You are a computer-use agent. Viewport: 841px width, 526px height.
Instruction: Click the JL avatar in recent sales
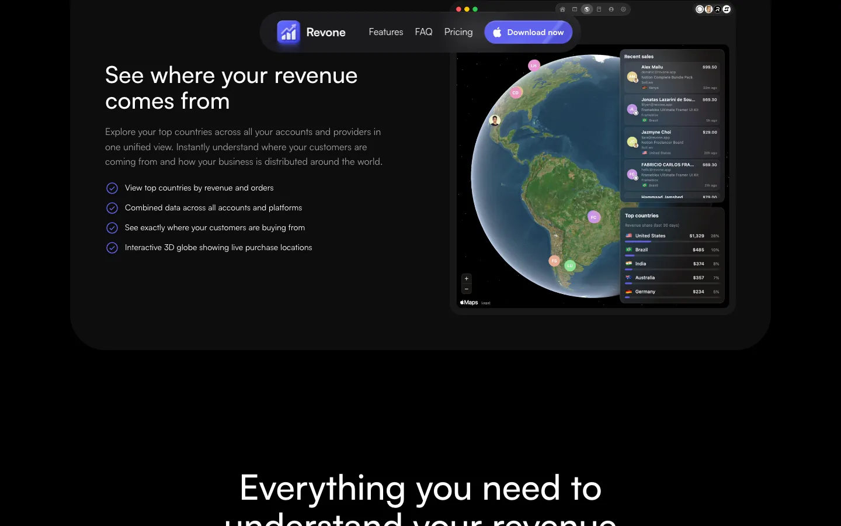632,109
